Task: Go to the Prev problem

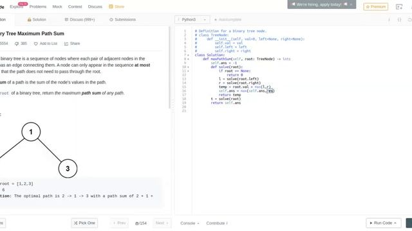Action: click(x=119, y=223)
